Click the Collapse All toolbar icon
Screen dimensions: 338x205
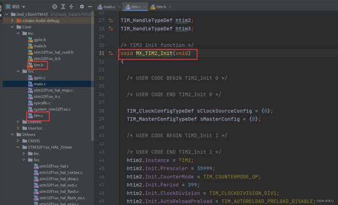[71, 7]
